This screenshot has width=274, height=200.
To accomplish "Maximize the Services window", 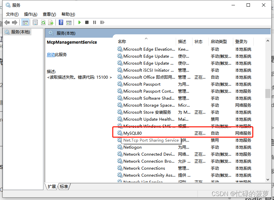I will pyautogui.click(x=248, y=5).
